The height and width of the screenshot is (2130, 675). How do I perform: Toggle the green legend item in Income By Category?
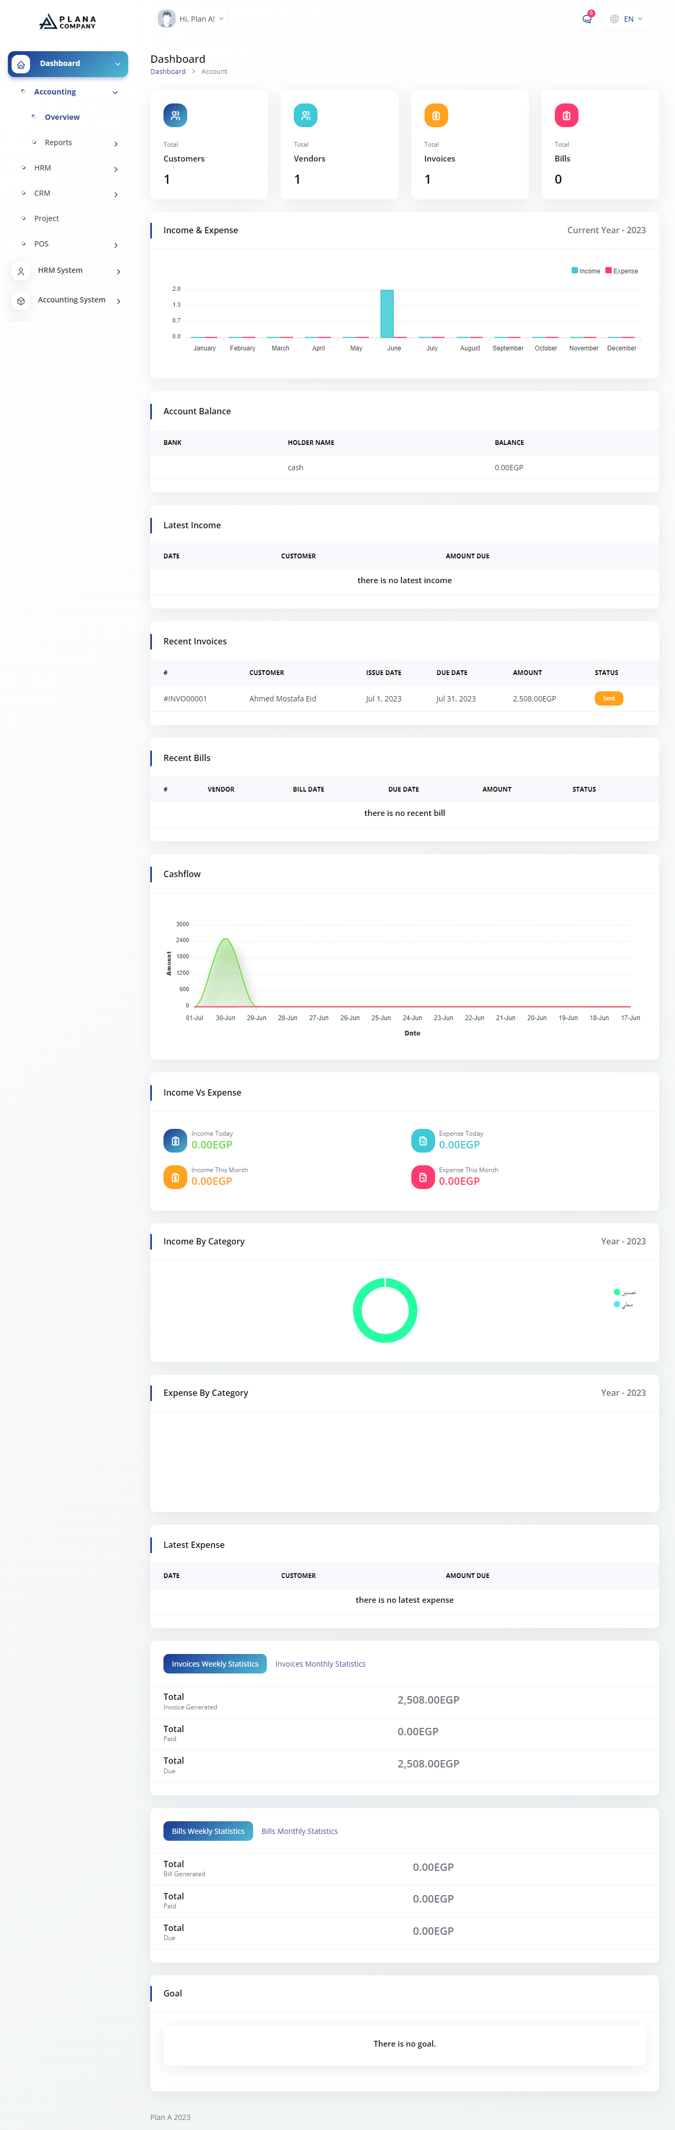pos(624,1291)
